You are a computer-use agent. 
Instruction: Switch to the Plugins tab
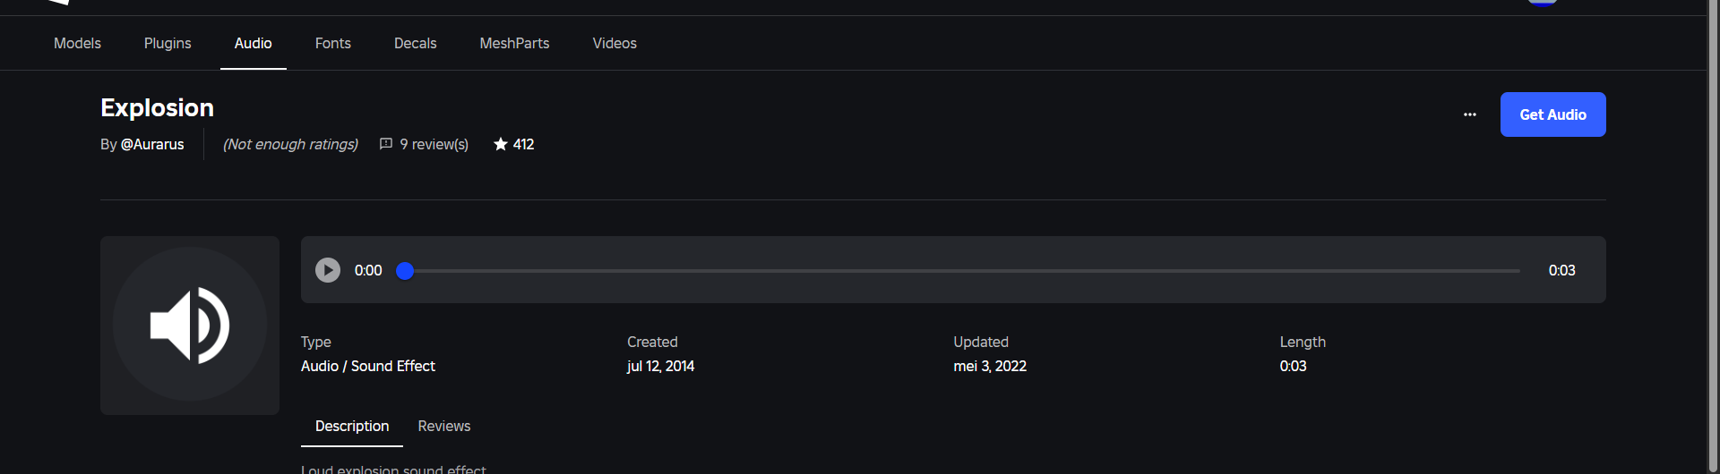[x=168, y=43]
